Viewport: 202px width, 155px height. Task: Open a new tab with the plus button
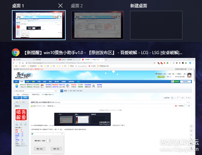(106, 60)
